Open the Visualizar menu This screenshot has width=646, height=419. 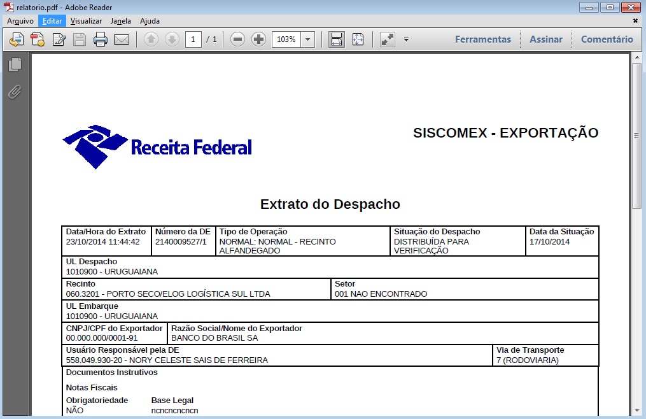(86, 21)
